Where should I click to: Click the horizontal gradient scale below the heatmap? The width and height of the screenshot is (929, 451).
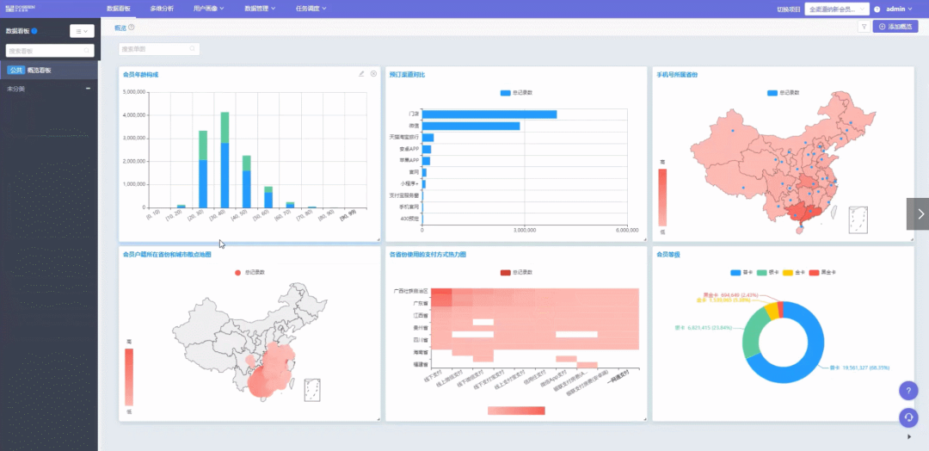pos(516,411)
